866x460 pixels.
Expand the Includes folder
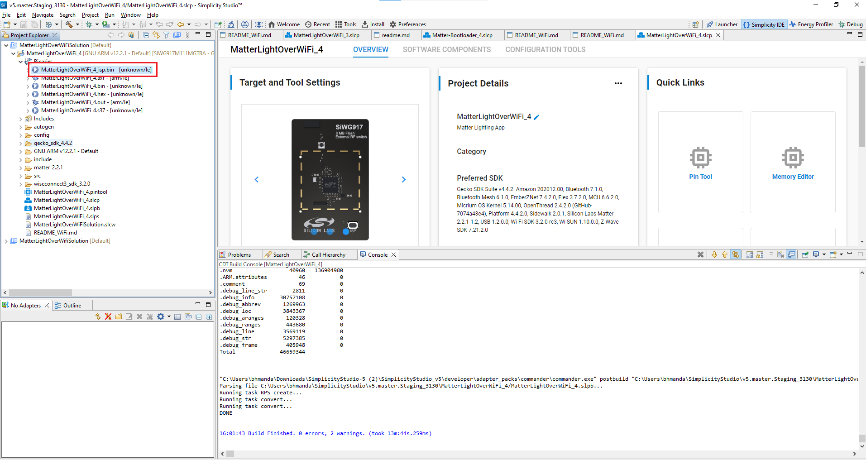click(x=20, y=119)
